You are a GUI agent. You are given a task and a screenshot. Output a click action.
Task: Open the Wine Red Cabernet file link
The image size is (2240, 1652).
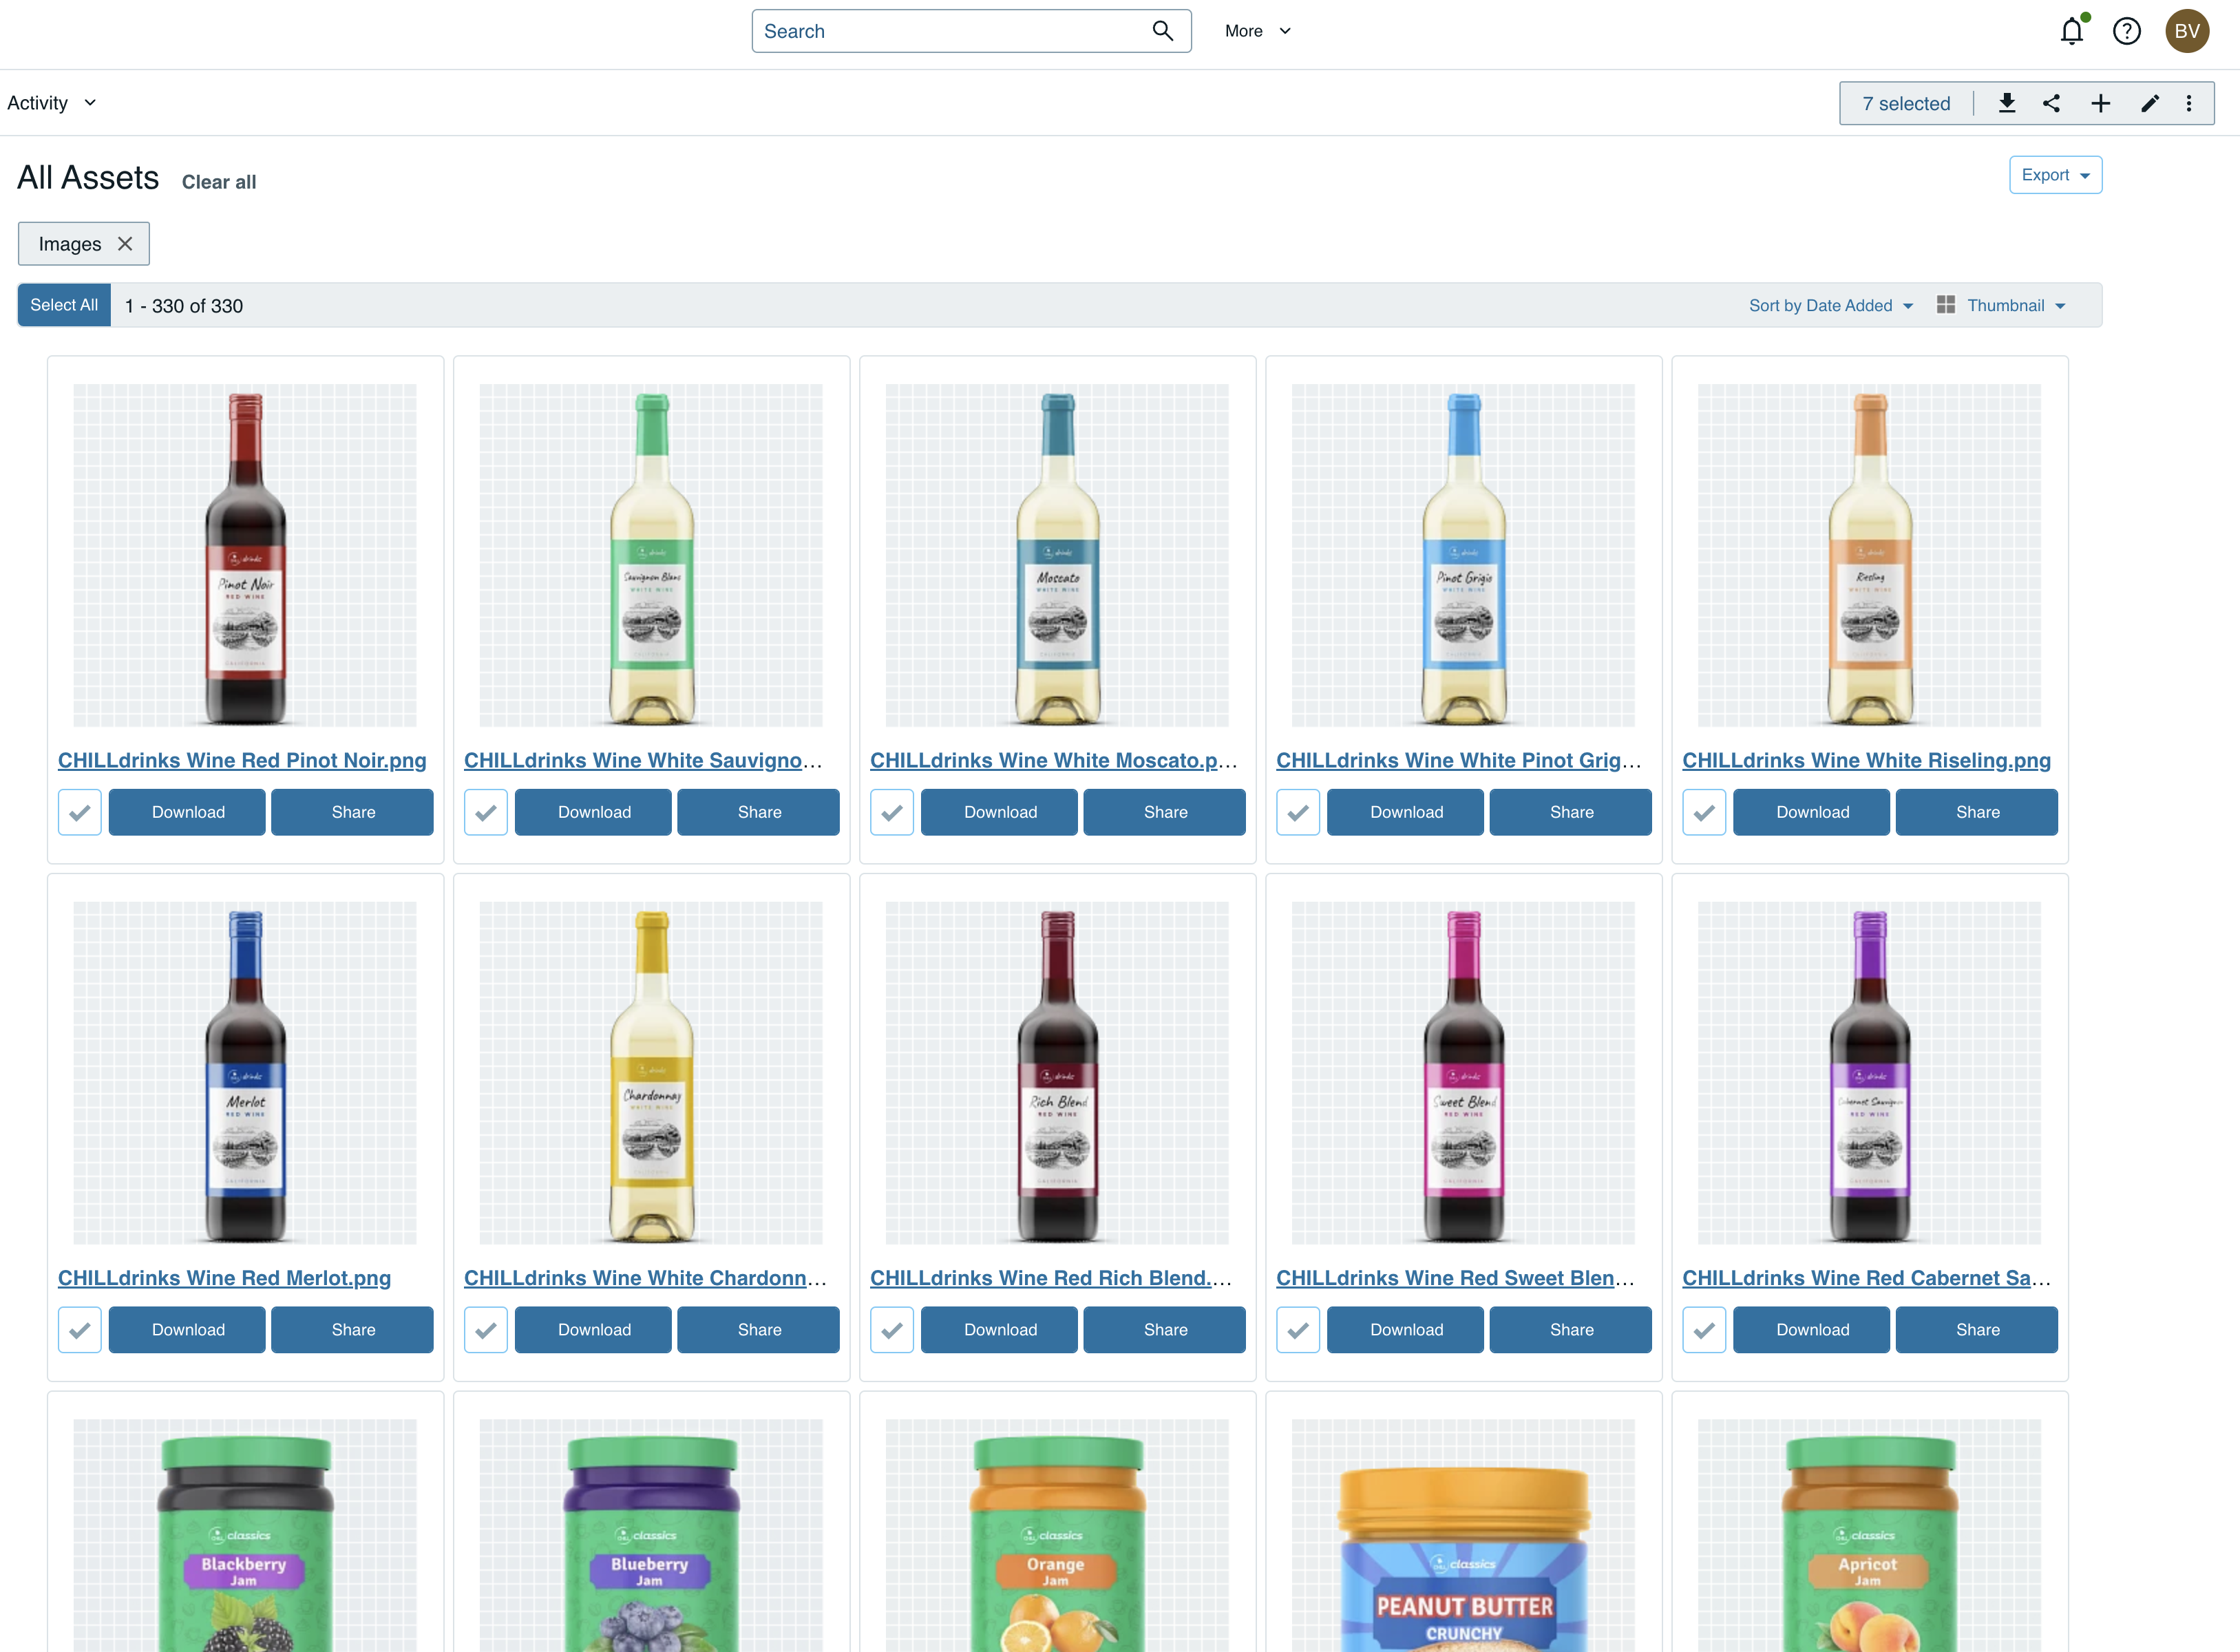click(x=1866, y=1278)
